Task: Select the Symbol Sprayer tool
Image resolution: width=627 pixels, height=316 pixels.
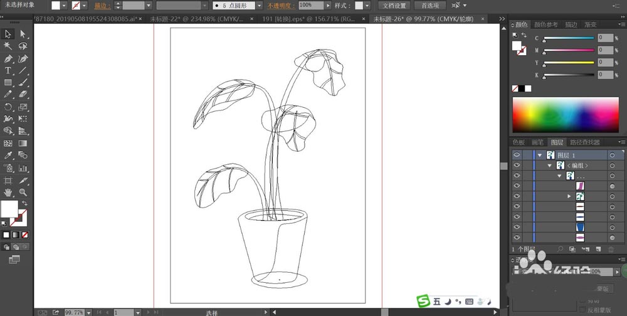Action: pyautogui.click(x=8, y=168)
